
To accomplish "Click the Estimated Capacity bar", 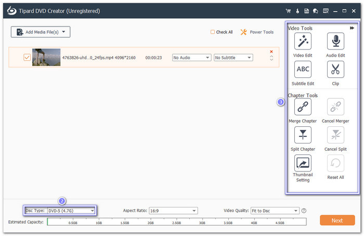I will pos(177,221).
